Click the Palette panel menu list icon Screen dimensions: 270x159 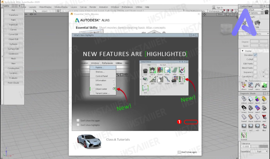tap(16, 6)
